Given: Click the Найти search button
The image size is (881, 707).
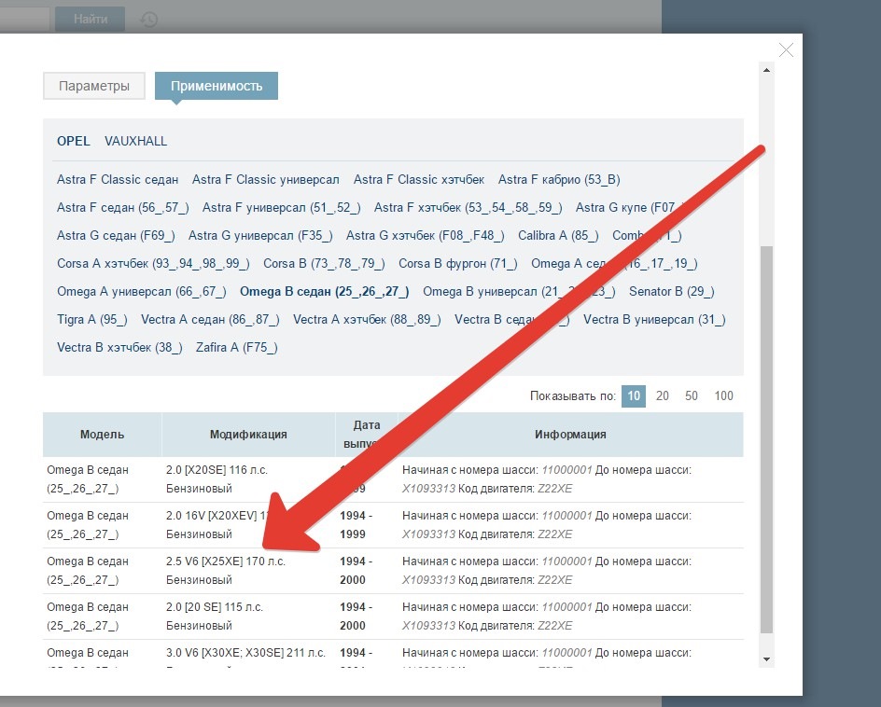Looking at the screenshot, I should 90,19.
